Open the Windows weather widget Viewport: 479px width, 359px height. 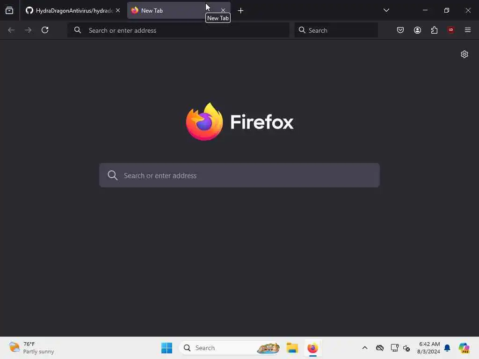coord(31,348)
